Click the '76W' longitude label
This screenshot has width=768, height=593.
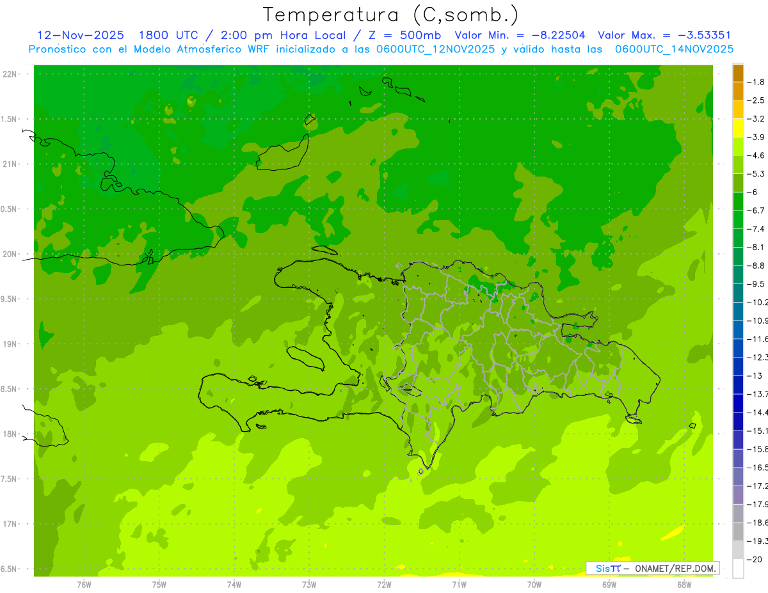point(84,585)
